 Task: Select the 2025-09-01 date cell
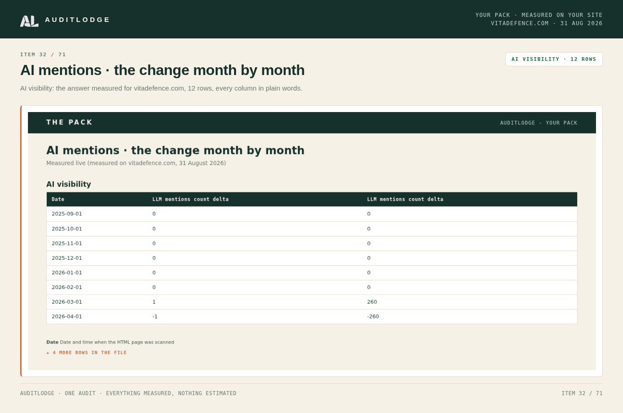(x=67, y=214)
